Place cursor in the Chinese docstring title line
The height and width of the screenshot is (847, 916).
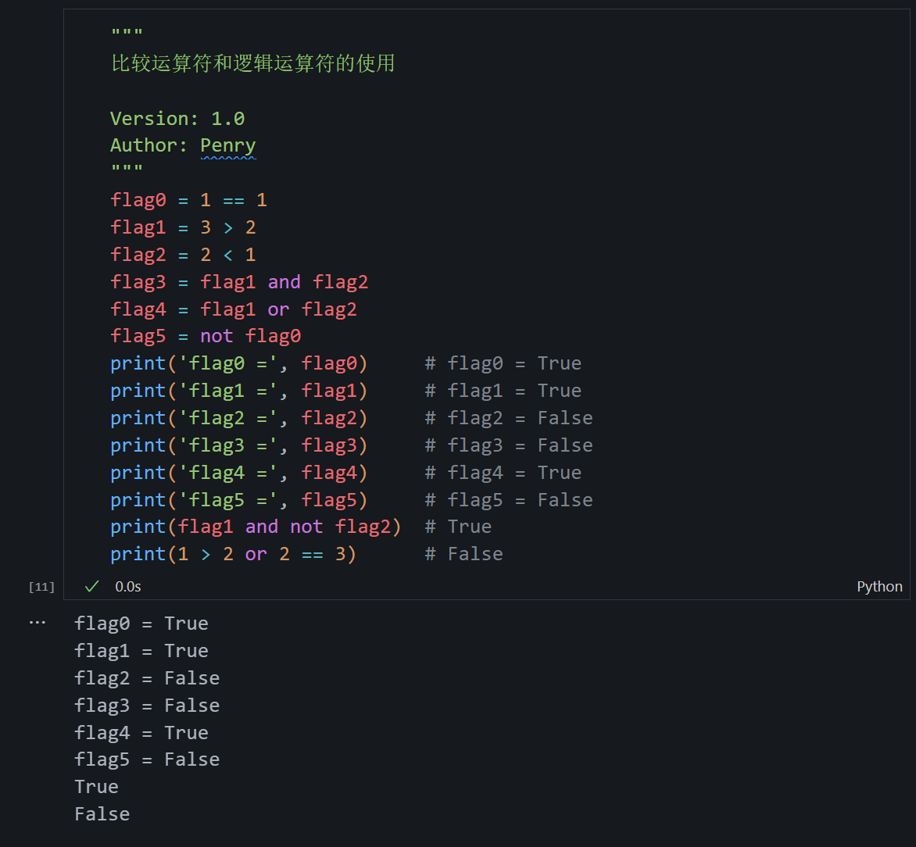(x=252, y=63)
